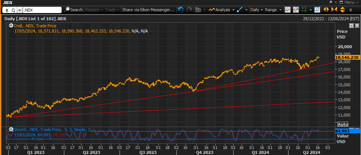Click the green up arrow icon
This screenshot has width=361, height=155.
(7, 10)
